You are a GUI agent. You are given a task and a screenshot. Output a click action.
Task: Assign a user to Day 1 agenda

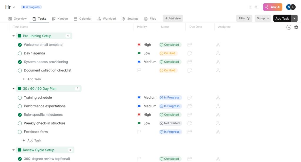pos(218,53)
